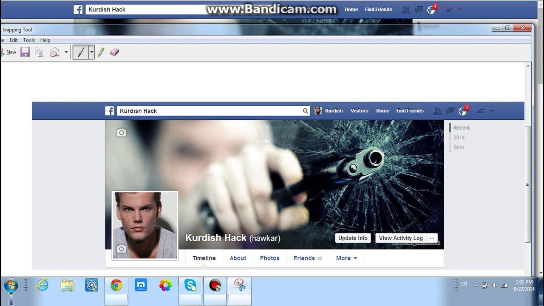Click Windows Start button
Viewport: 544px width, 306px height.
(11, 286)
